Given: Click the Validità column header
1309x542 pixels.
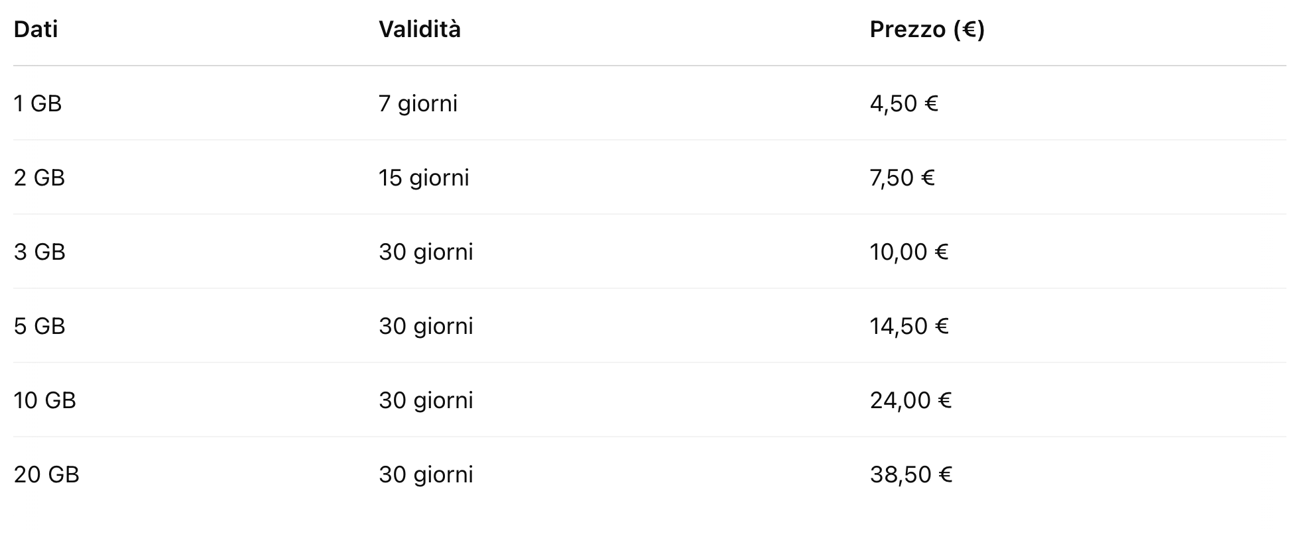Looking at the screenshot, I should coord(419,30).
